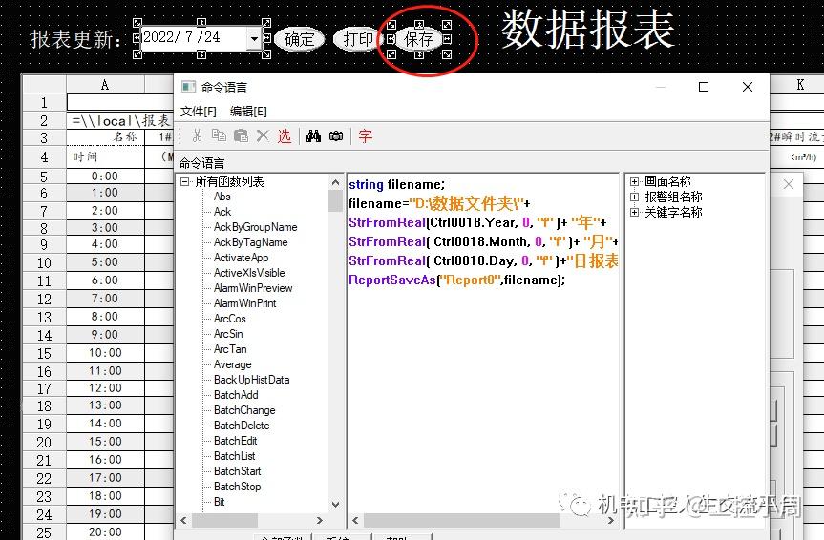Image resolution: width=824 pixels, height=540 pixels.
Task: Collapse the 所有函数列表 tree node
Action: click(x=185, y=182)
